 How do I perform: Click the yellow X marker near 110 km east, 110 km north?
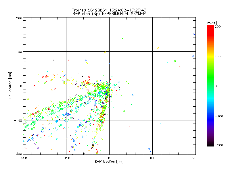pos(158,48)
